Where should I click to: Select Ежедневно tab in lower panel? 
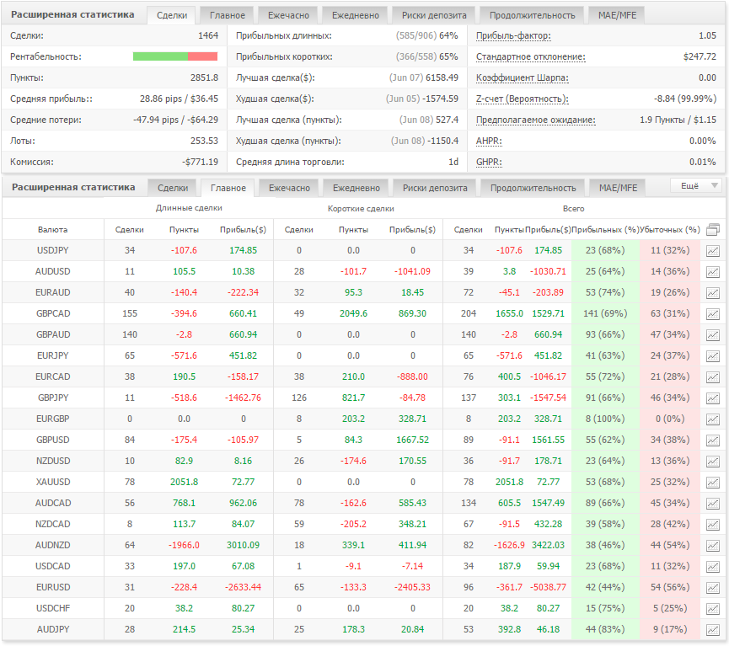[356, 188]
